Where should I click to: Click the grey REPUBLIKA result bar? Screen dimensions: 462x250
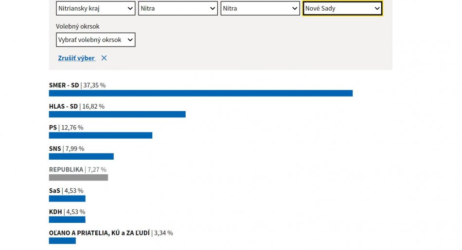78,178
